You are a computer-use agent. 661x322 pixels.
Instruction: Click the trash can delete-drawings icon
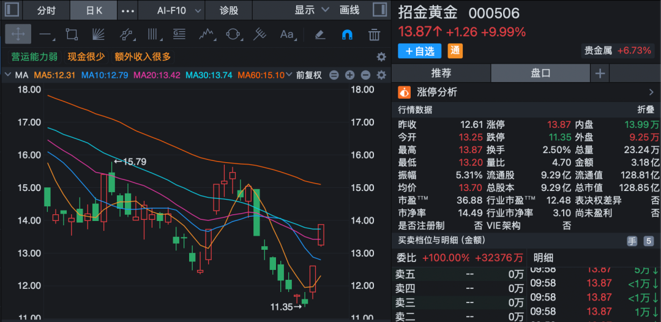375,34
